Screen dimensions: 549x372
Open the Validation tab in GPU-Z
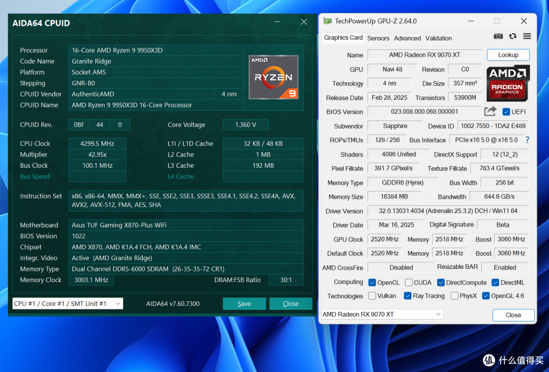438,38
